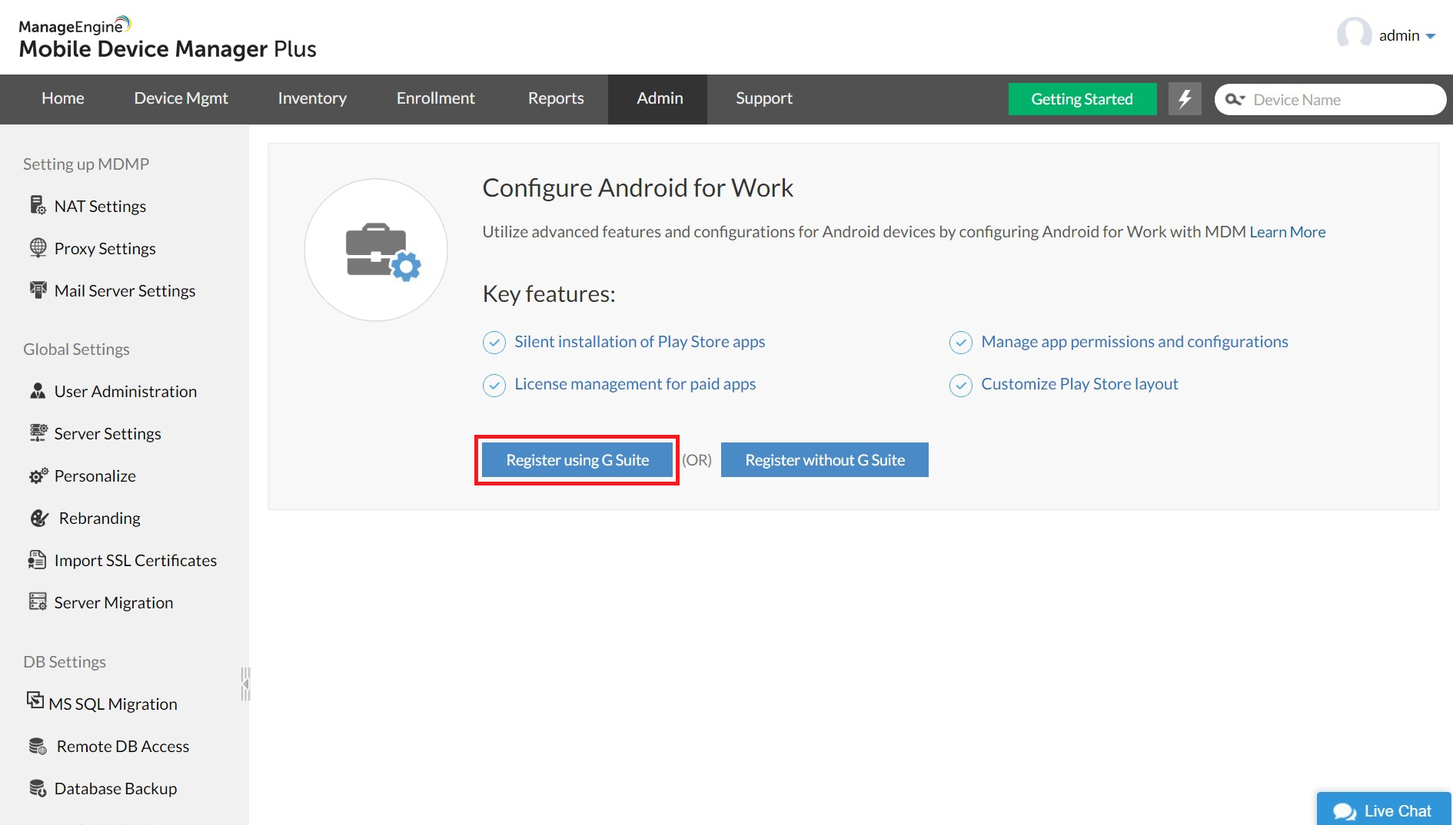Open the Device Mgmt tab
Viewport: 1453px width, 825px height.
pos(181,98)
